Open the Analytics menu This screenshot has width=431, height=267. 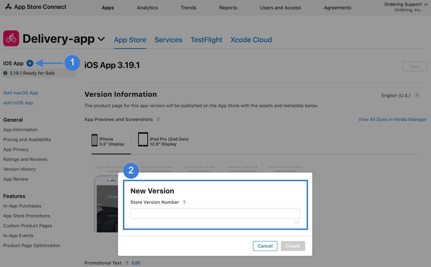click(x=147, y=8)
